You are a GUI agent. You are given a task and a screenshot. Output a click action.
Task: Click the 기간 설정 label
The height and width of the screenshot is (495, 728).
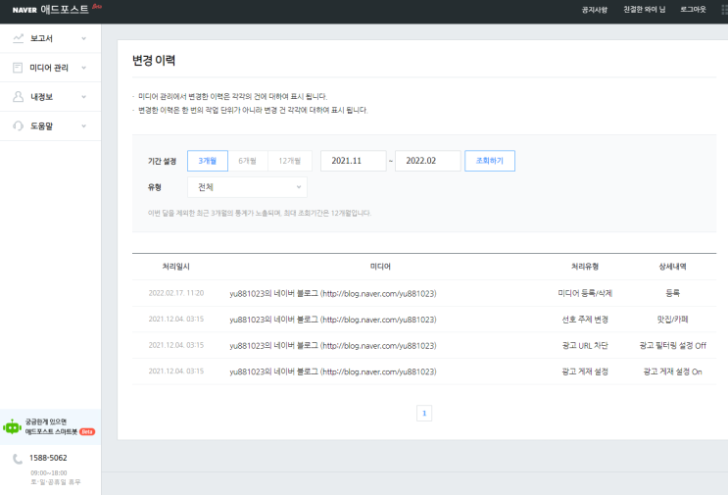162,161
